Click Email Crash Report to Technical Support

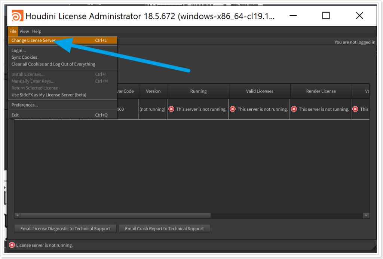click(164, 228)
